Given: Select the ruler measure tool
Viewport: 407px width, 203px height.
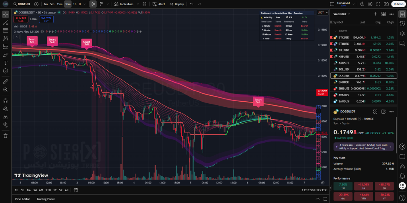Looking at the screenshot, I should tap(6, 82).
